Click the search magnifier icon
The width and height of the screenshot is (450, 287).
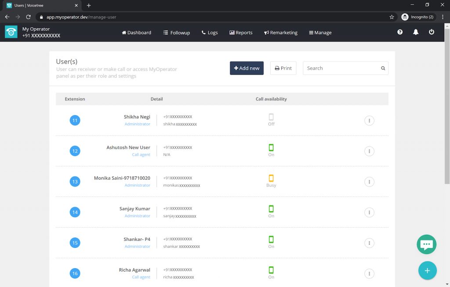pyautogui.click(x=382, y=68)
